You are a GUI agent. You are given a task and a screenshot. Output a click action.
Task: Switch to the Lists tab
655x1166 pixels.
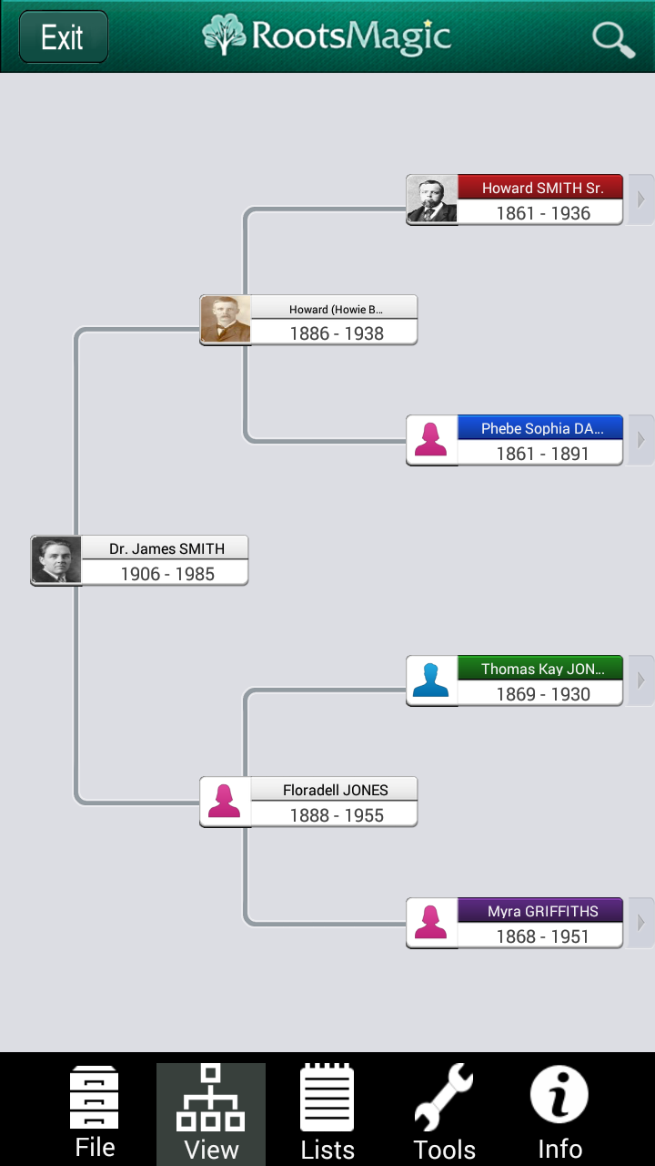pos(327,1113)
